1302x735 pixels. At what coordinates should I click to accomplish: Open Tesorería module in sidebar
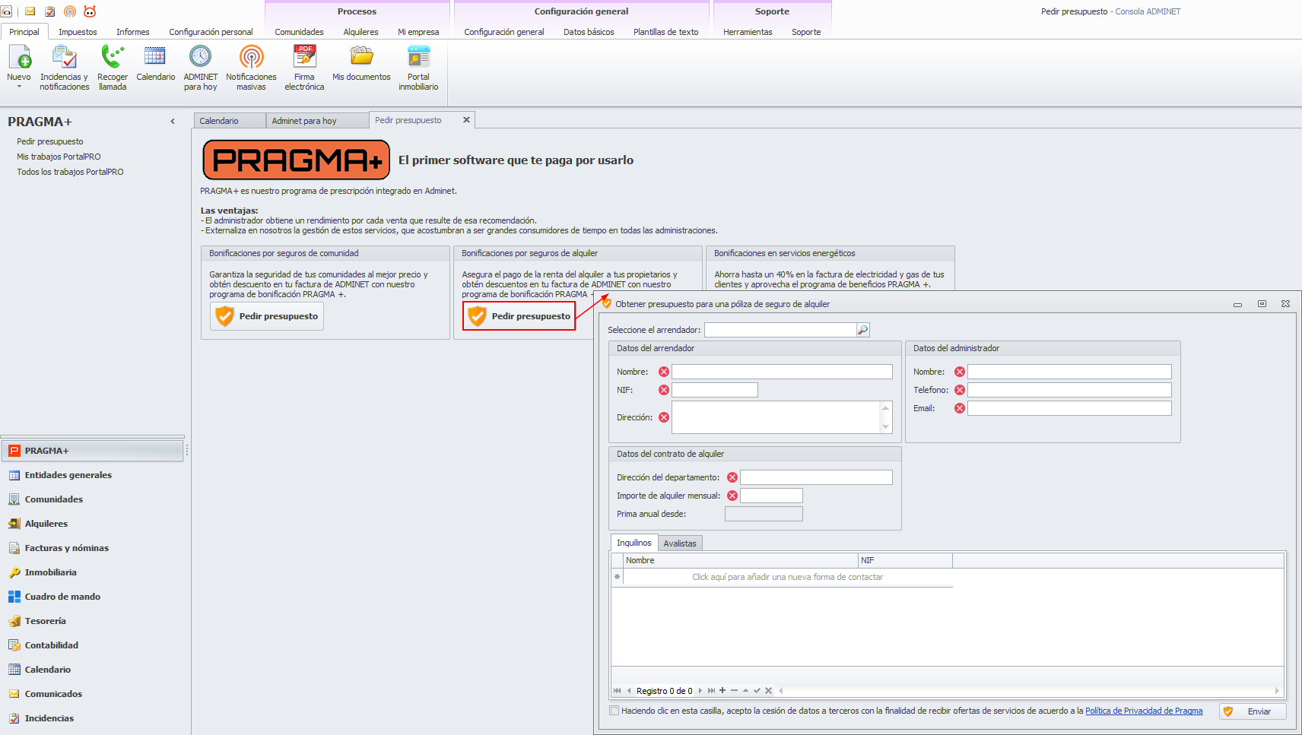coord(92,621)
